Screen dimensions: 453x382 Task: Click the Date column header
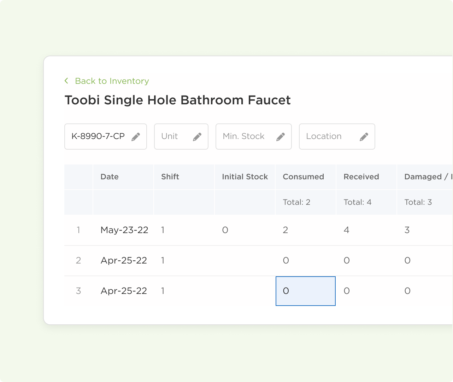[x=110, y=177]
